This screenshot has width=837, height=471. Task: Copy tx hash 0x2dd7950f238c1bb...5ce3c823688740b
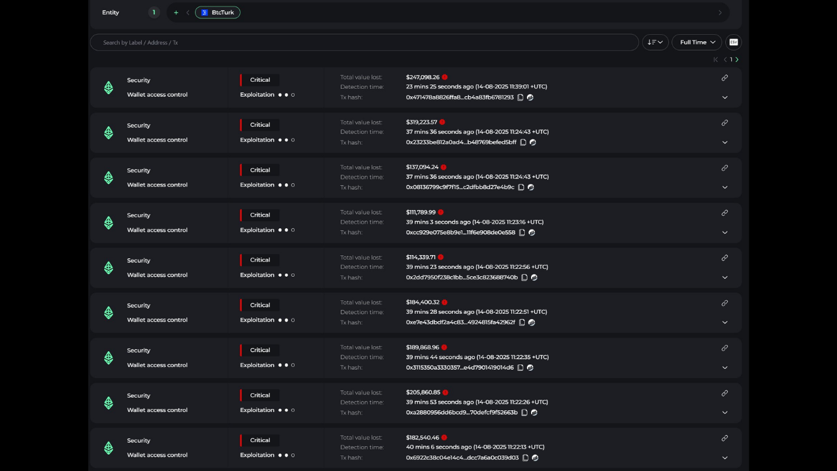point(524,277)
